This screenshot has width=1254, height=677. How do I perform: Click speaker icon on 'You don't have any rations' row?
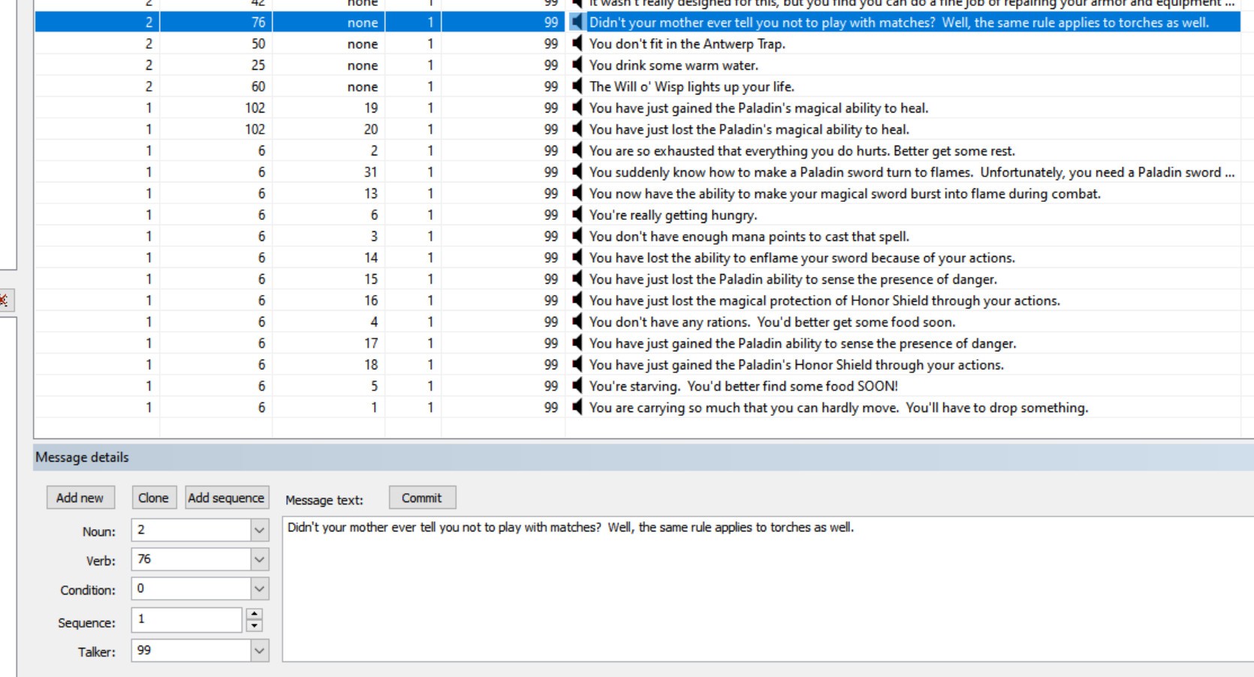[x=577, y=322]
